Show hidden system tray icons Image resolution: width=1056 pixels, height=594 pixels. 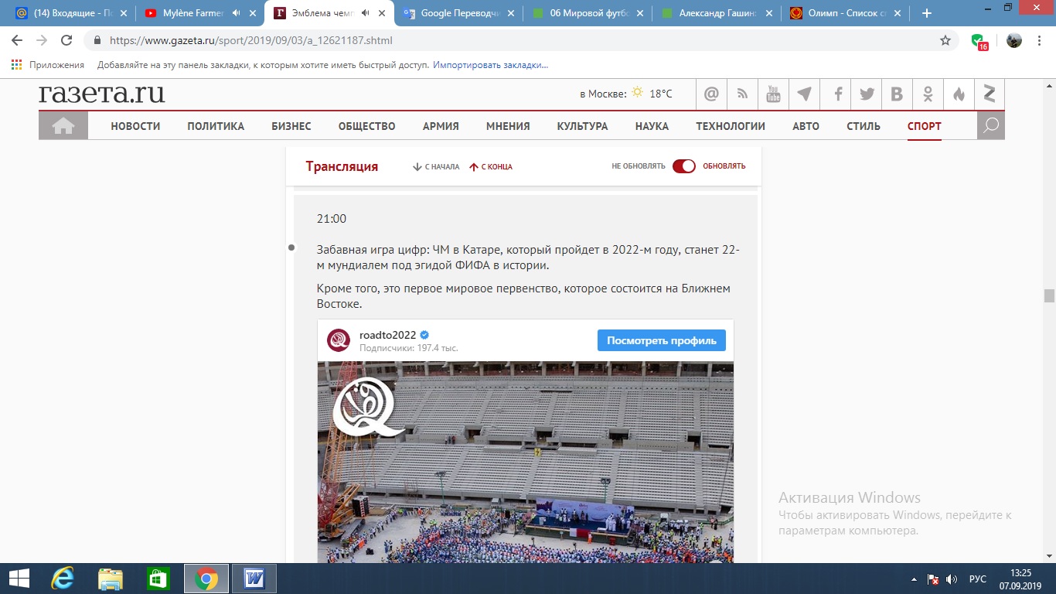(x=913, y=579)
